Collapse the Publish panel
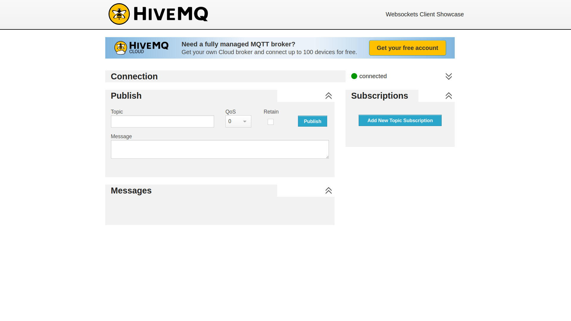571x321 pixels. tap(328, 96)
